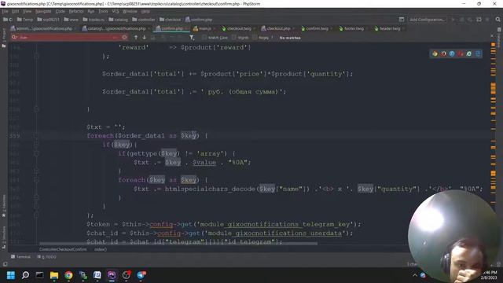This screenshot has height=283, width=503.
Task: Open in Opera browser icon in editor
Action: 461,53
